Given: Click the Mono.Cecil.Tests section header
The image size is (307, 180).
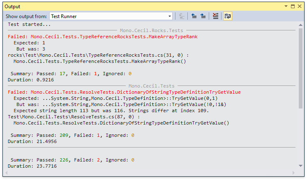Looking at the screenshot, I should tap(151, 86).
